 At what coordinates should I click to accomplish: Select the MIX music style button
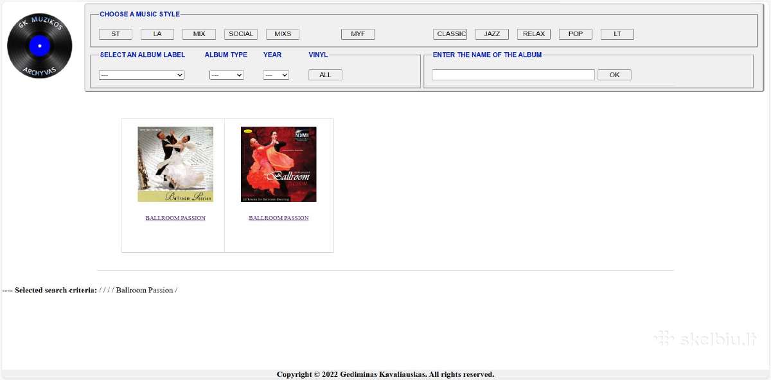(199, 34)
